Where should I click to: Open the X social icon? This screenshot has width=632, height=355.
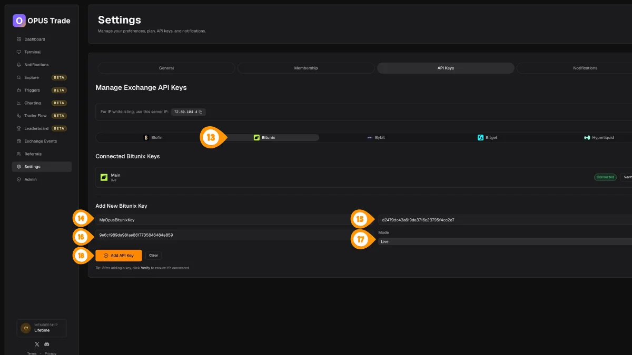click(37, 344)
